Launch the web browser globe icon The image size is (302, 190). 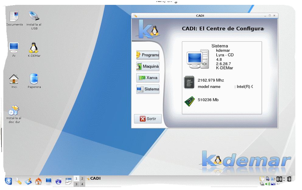(59, 181)
